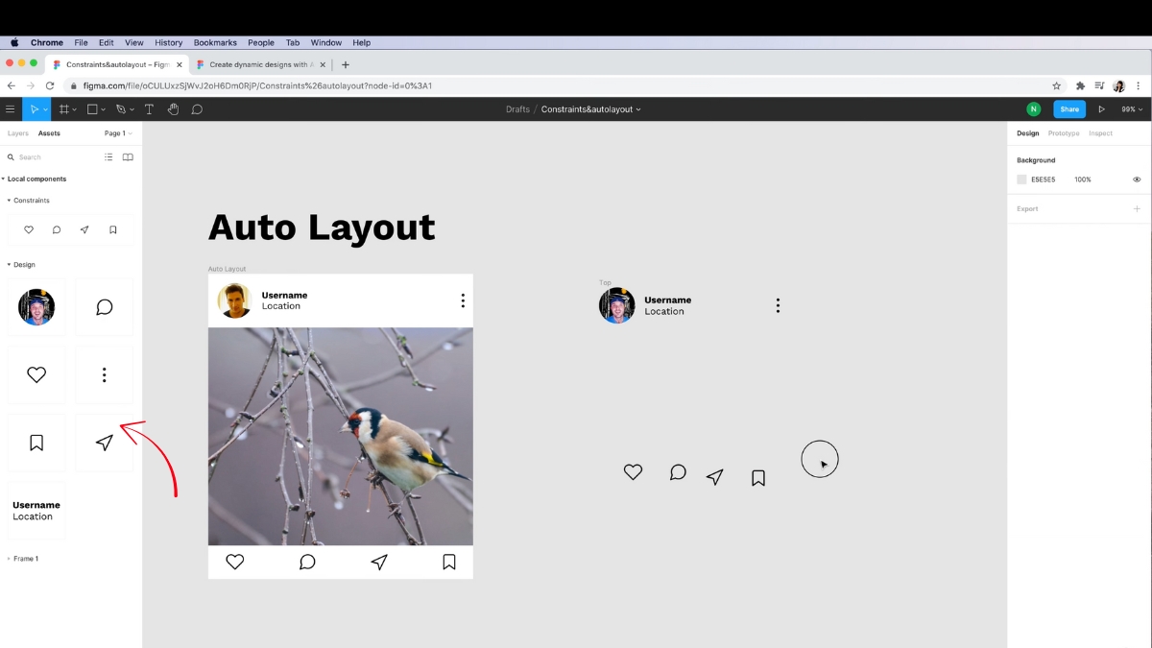Select the Text tool
The width and height of the screenshot is (1152, 648).
(149, 109)
